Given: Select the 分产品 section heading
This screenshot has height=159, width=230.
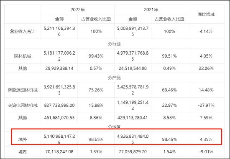Looking at the screenshot, I should tap(115, 78).
